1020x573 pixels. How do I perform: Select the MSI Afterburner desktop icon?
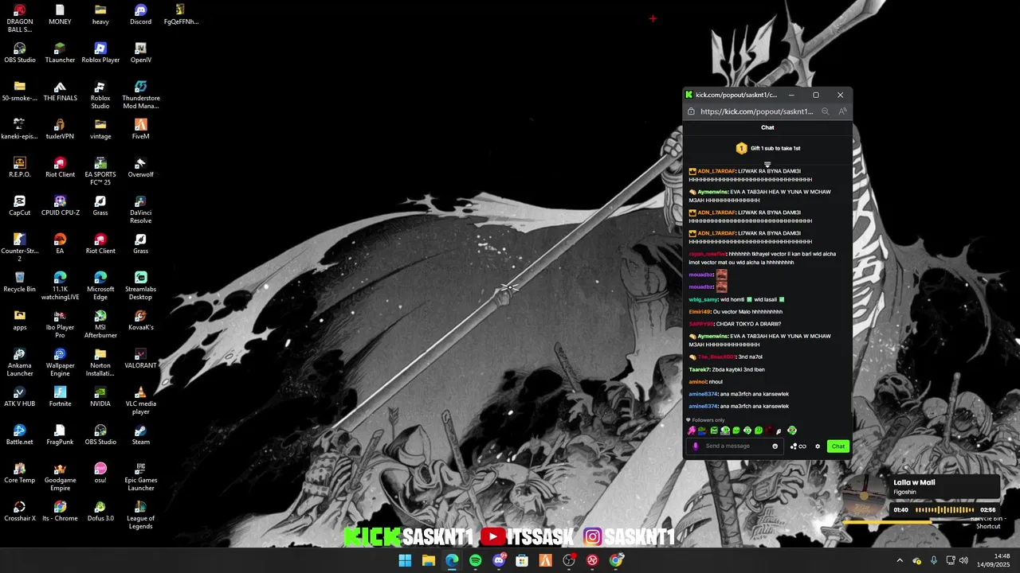point(100,324)
